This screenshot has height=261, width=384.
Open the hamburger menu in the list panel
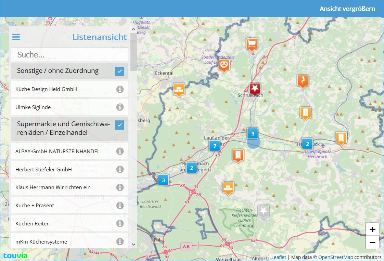(x=16, y=37)
